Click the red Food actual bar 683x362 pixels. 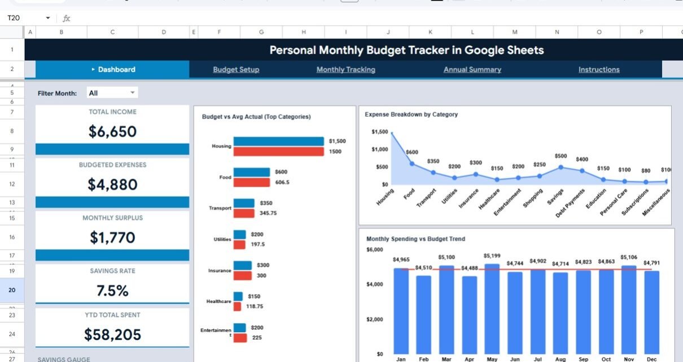[252, 183]
